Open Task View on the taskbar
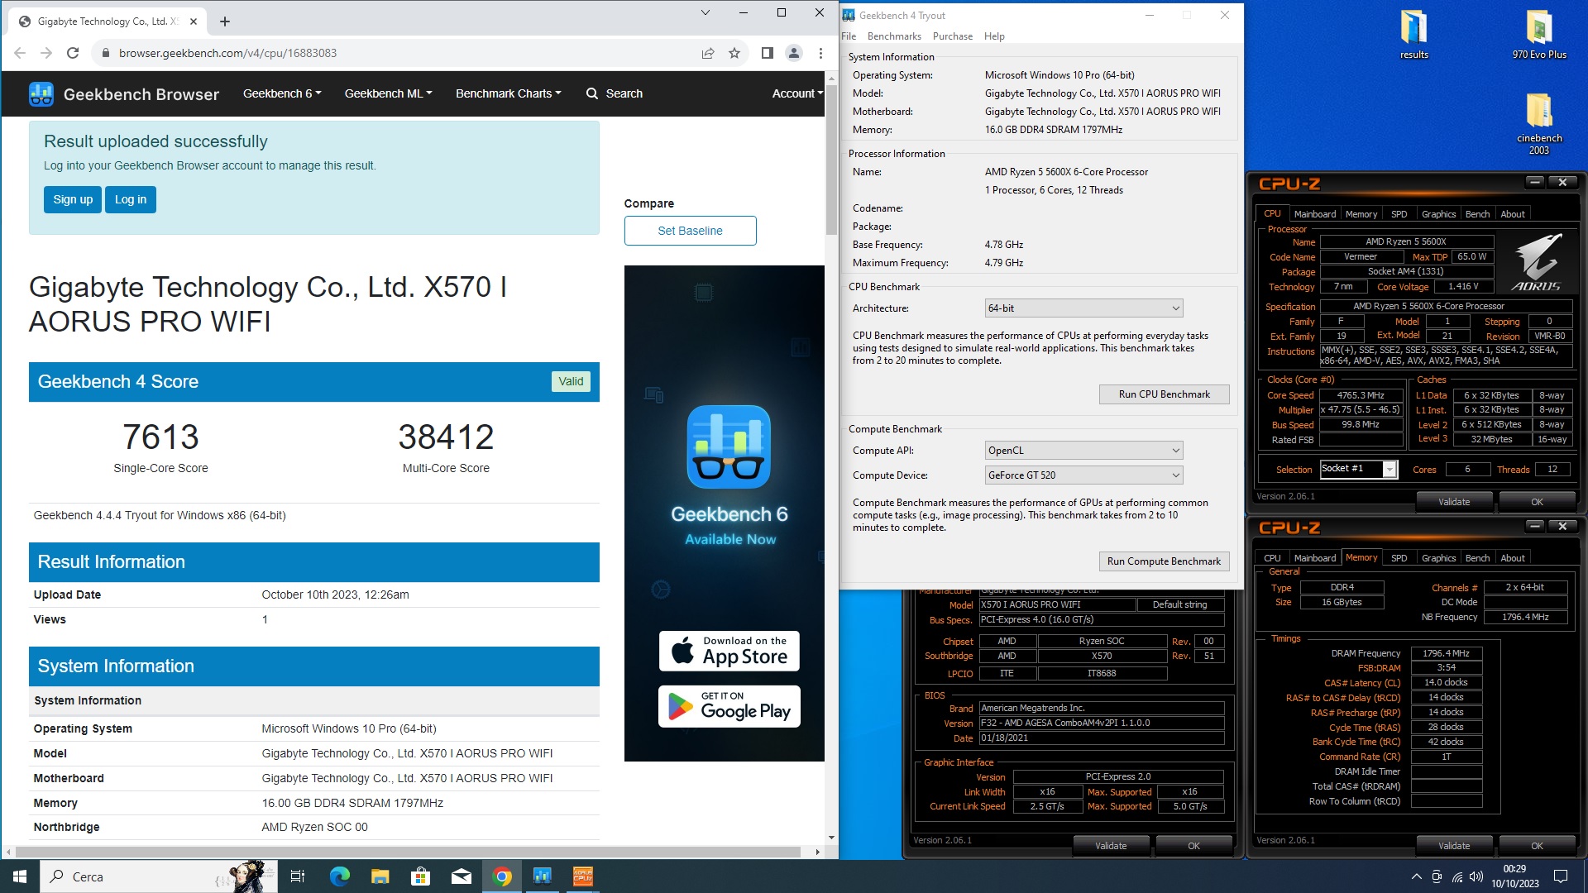Viewport: 1588px width, 893px height. [x=298, y=876]
